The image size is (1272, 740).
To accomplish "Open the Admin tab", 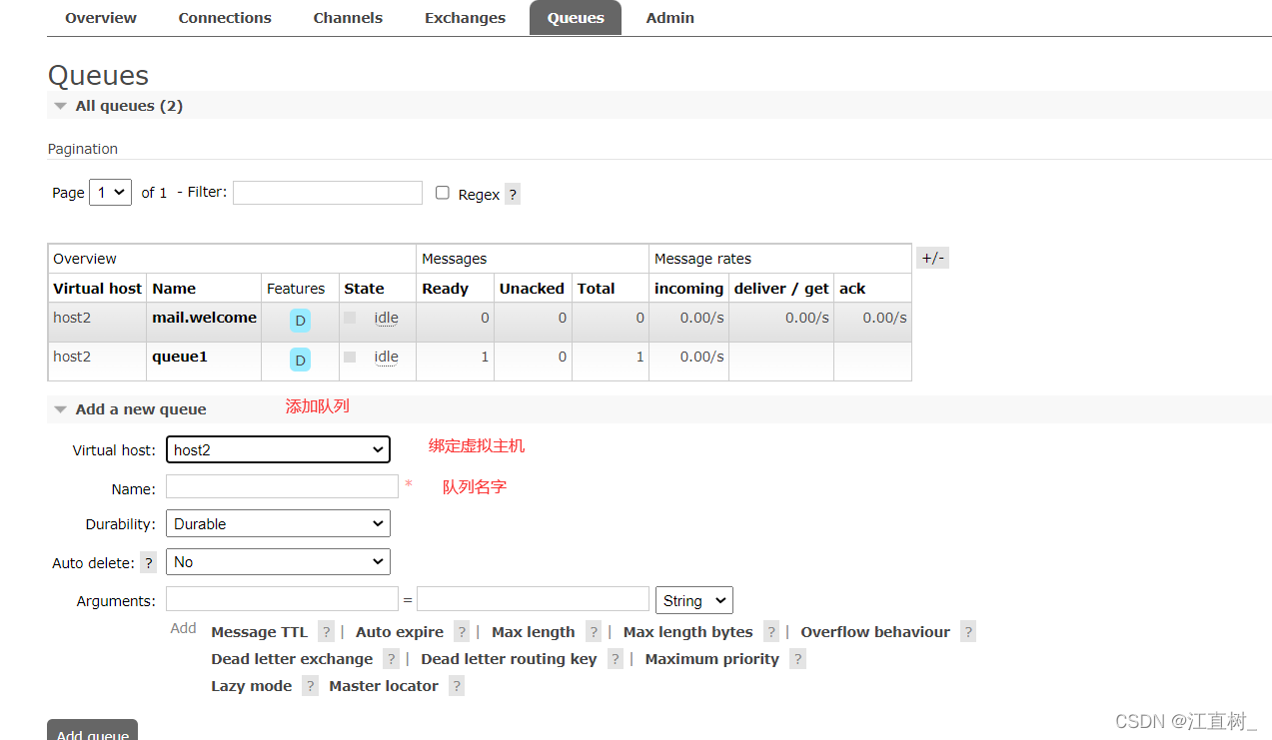I will (669, 18).
